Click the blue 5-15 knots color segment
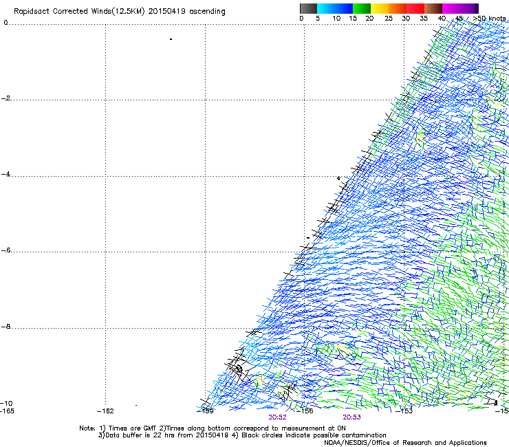Image resolution: width=509 pixels, height=447 pixels. pos(335,8)
